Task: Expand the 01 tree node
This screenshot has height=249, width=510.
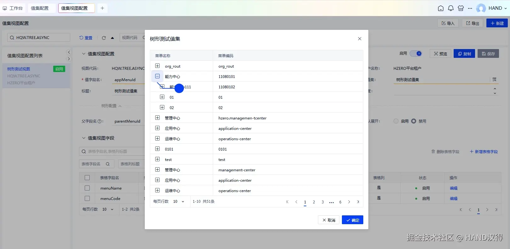Action: [x=162, y=97]
